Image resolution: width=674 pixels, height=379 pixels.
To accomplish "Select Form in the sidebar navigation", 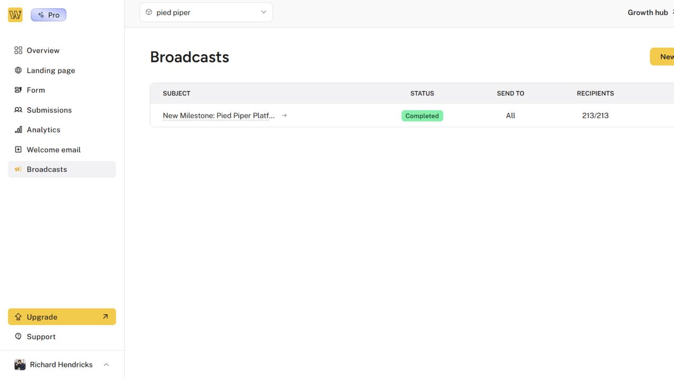I will pos(36,90).
